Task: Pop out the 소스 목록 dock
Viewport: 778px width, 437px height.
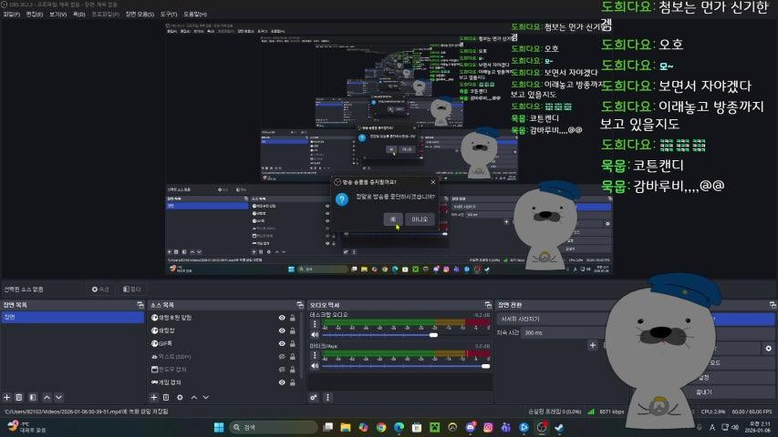Action: pos(297,304)
